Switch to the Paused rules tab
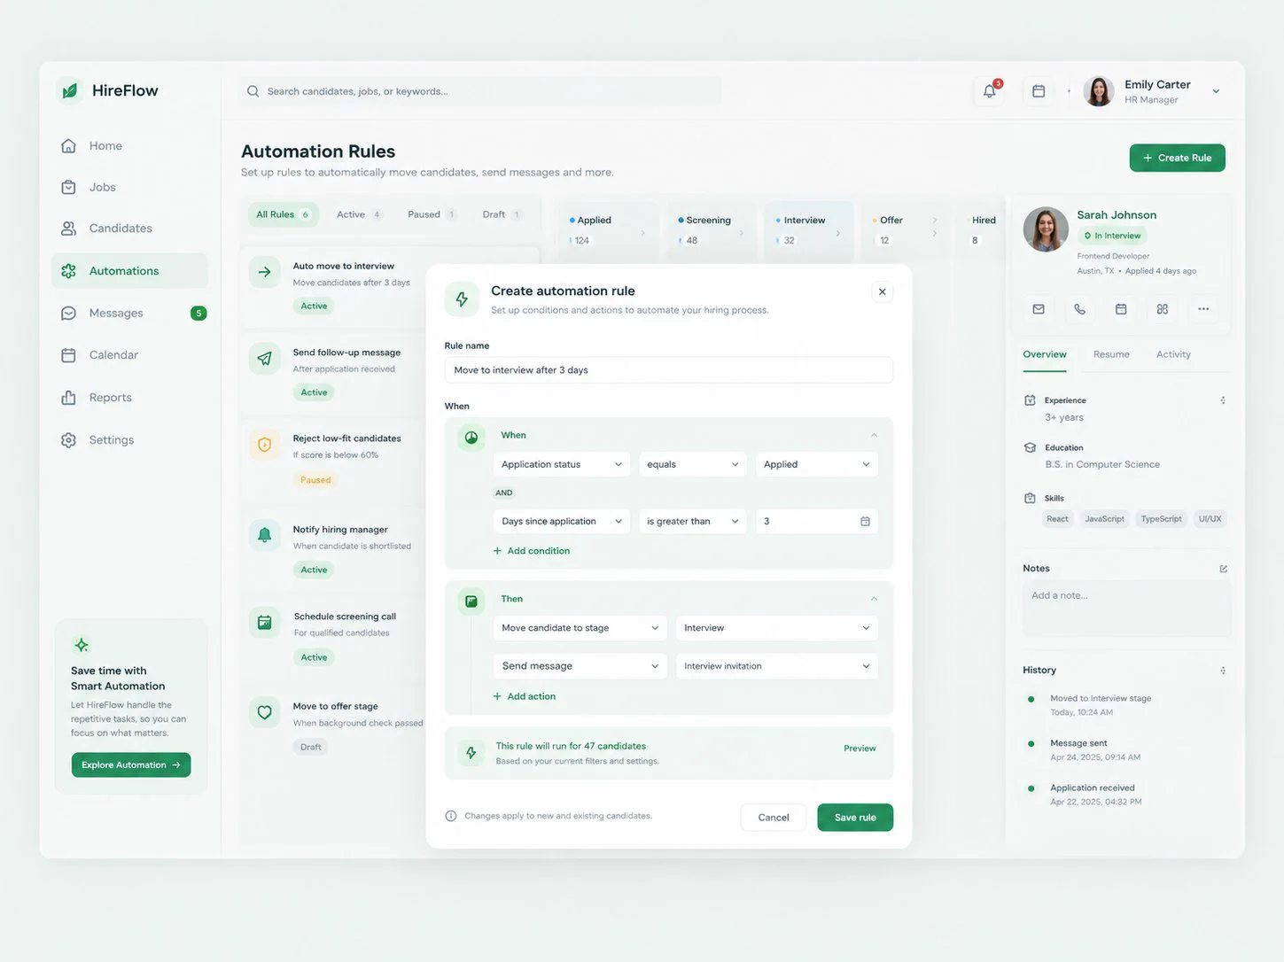Viewport: 1284px width, 962px height. [432, 214]
